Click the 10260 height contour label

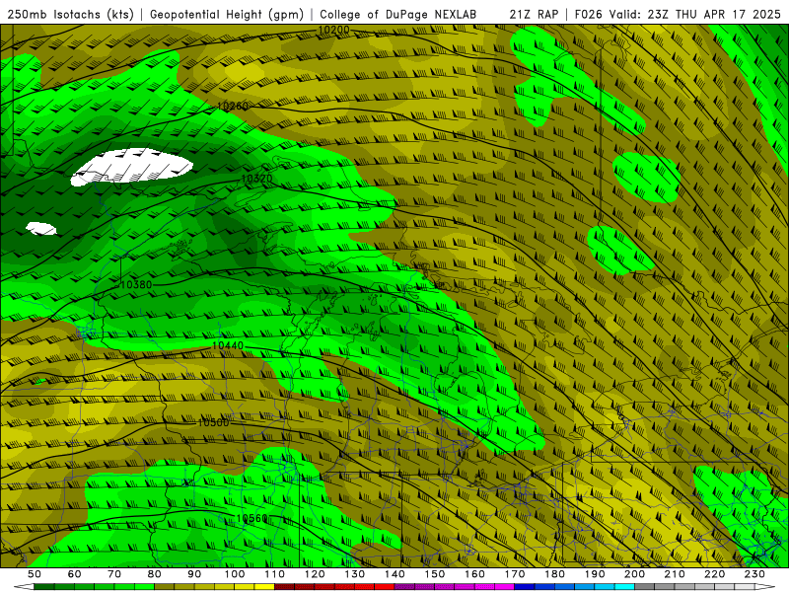(233, 107)
